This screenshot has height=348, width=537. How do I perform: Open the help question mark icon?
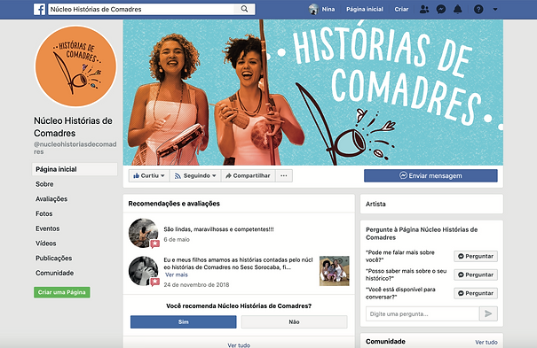point(478,9)
